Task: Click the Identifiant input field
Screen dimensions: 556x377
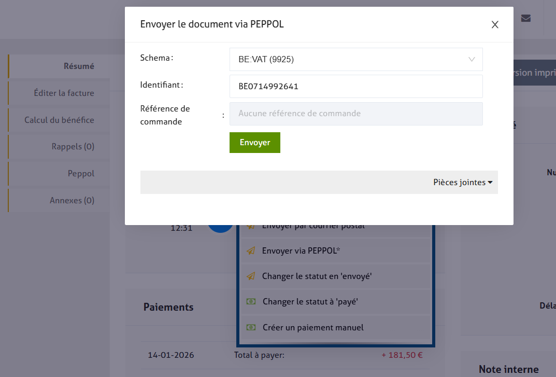Action: click(356, 87)
